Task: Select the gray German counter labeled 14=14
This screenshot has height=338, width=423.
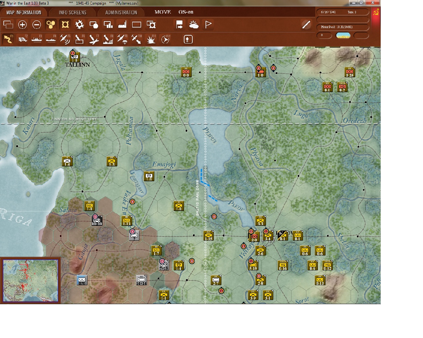Action: coord(141,280)
